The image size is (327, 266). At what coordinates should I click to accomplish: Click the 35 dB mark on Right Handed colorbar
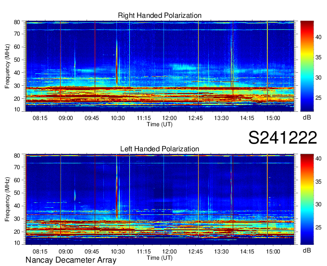[318, 57]
